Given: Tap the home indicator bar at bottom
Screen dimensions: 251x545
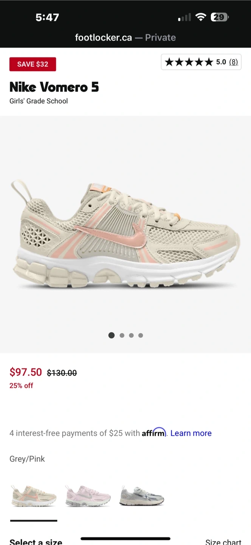Looking at the screenshot, I should click(x=125, y=538).
